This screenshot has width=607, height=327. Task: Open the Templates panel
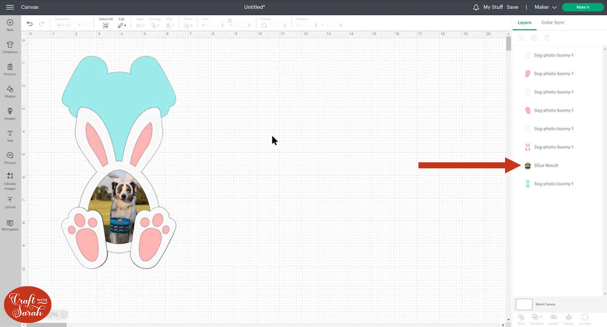[x=10, y=47]
